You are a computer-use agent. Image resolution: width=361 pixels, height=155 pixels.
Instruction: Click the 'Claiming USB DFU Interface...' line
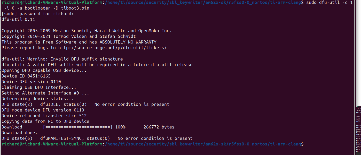39,88
